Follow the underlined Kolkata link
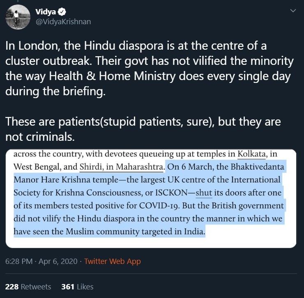 pos(253,155)
